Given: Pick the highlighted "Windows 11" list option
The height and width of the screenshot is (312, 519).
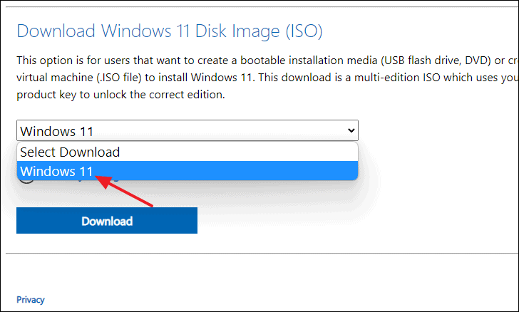Looking at the screenshot, I should [187, 171].
